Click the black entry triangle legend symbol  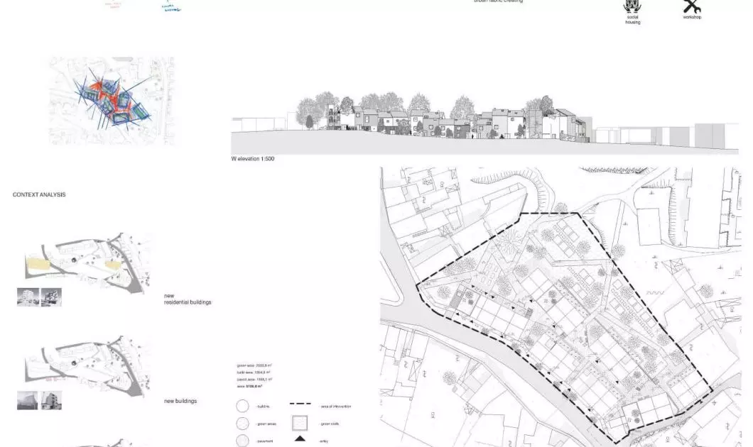[300, 438]
